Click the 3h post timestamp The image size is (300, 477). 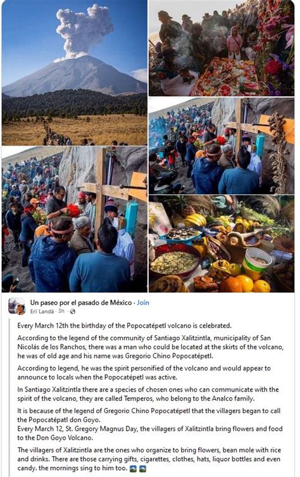click(x=61, y=311)
